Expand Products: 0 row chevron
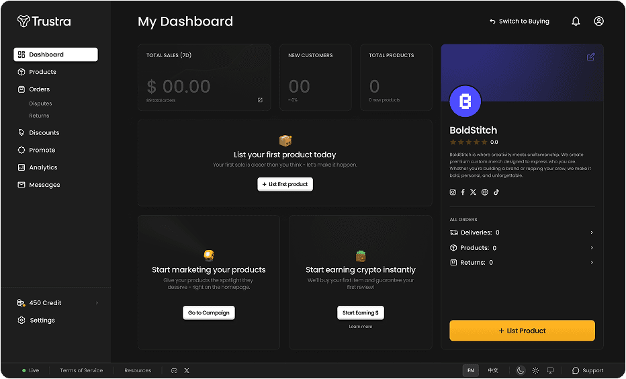This screenshot has width=626, height=379. [x=592, y=247]
